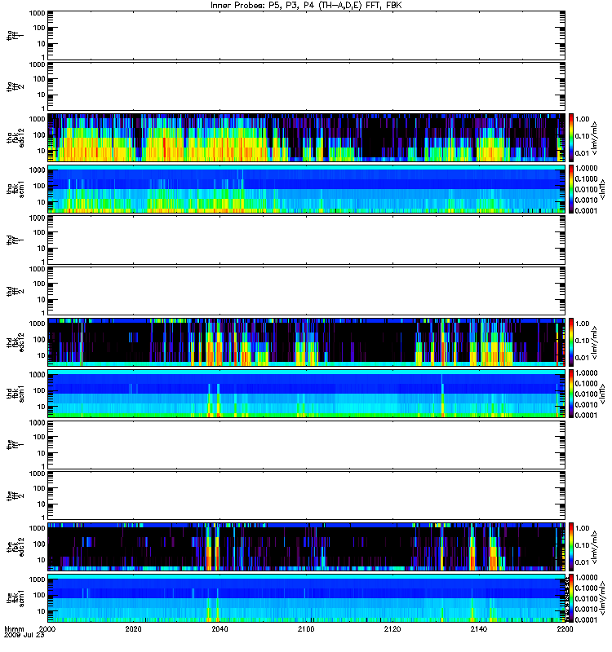Click the 'tha fbk edc12' y-axis title
Viewport: 612px width, 652px height.
click(x=16, y=136)
